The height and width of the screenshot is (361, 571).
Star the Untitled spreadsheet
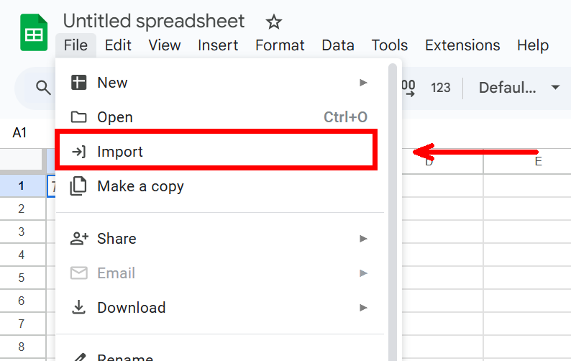coord(273,22)
